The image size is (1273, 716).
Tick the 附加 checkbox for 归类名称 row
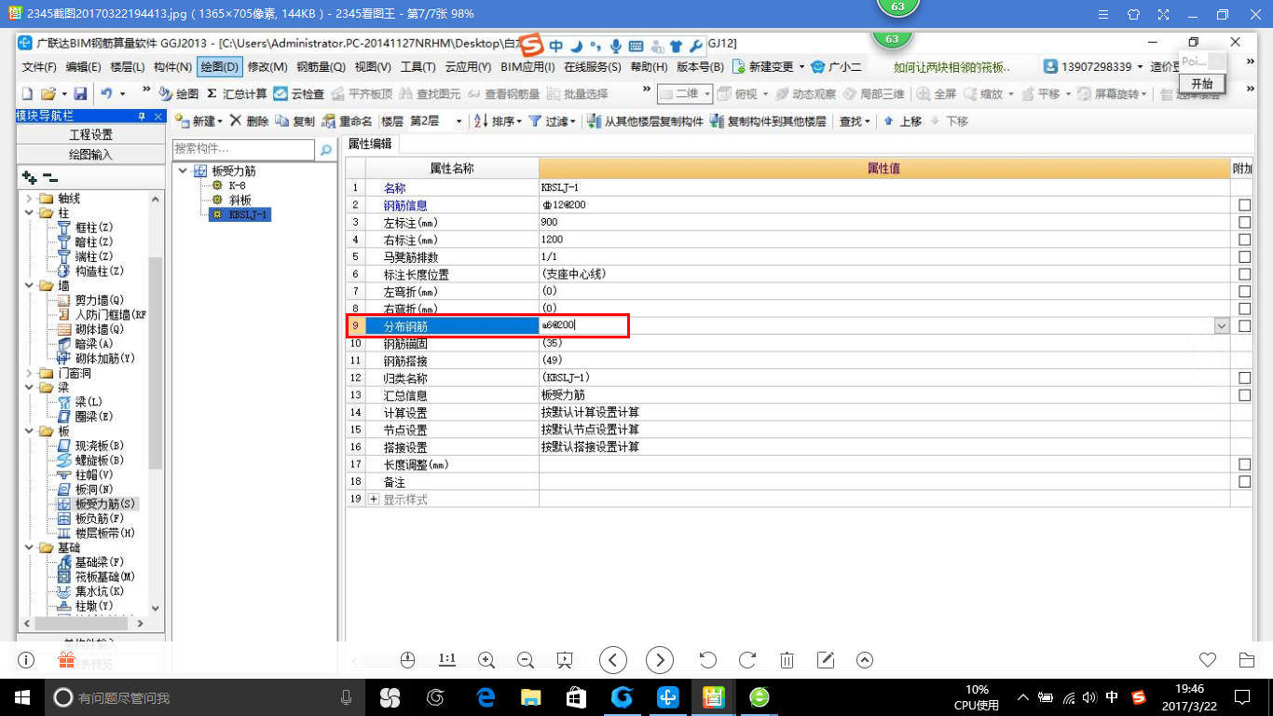click(1244, 378)
